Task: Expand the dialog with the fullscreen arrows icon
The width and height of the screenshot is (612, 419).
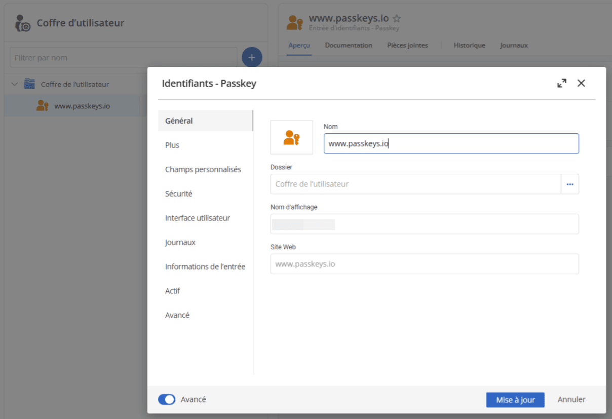Action: click(x=561, y=84)
